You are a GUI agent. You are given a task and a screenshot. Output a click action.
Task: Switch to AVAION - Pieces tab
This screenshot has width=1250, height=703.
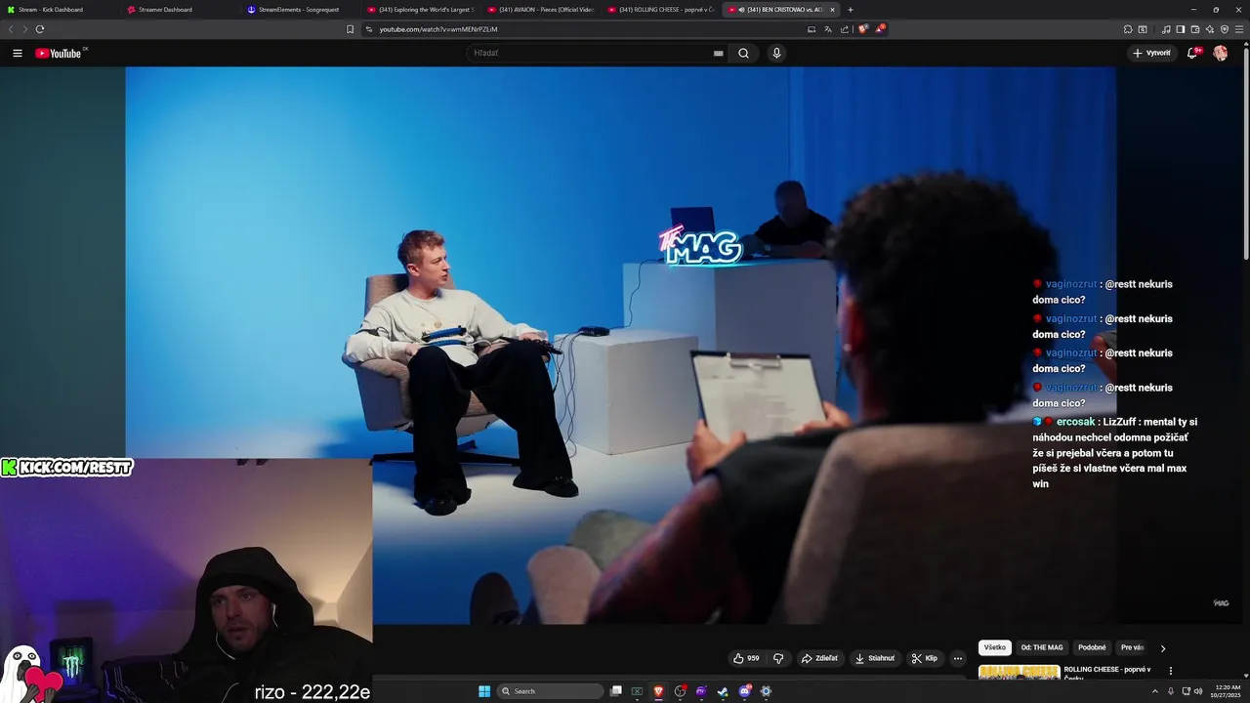539,10
